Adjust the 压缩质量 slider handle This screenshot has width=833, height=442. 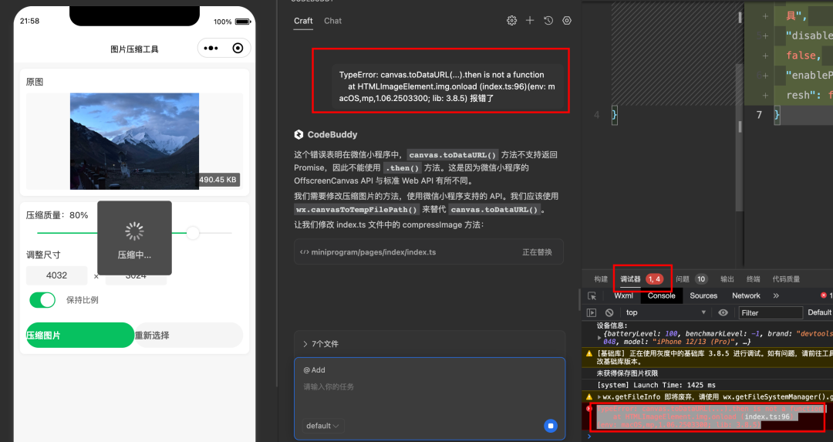[x=193, y=233]
